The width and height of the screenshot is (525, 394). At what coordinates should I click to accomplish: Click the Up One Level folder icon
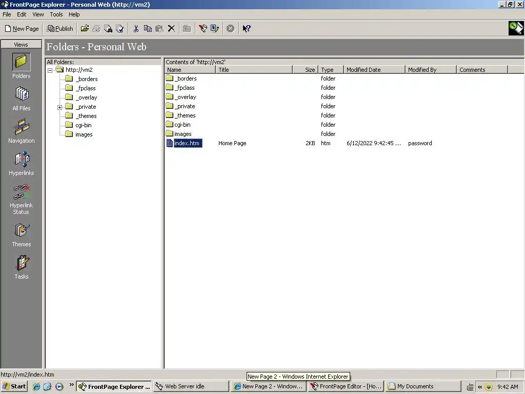[187, 29]
